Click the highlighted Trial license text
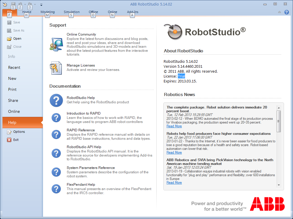The width and height of the screenshot is (293, 219). [x=181, y=76]
